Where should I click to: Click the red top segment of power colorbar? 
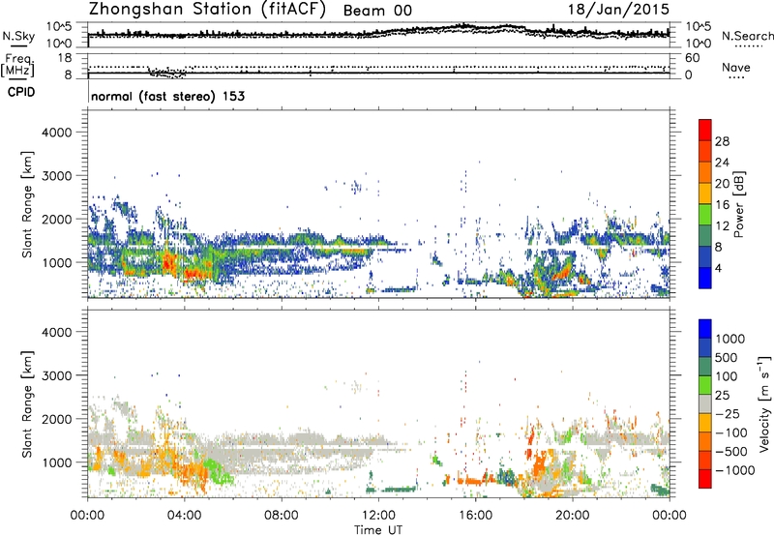[x=705, y=130]
